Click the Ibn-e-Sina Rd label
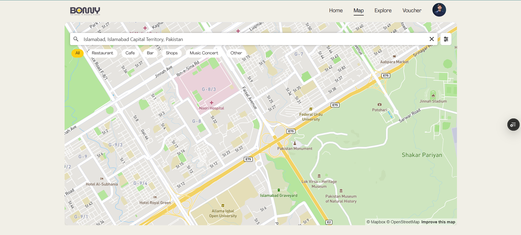The width and height of the screenshot is (521, 235). point(188,69)
